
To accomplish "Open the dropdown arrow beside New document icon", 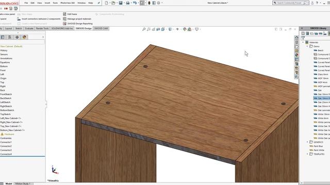I will 110,3.
